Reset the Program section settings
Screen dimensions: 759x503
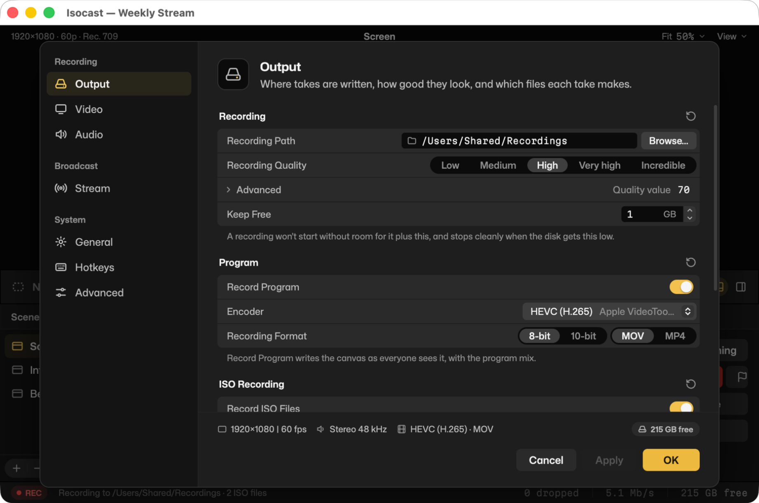tap(691, 262)
